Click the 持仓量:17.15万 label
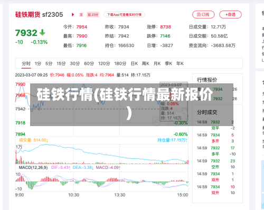This screenshot has width=264, height=210. pyautogui.click(x=173, y=140)
